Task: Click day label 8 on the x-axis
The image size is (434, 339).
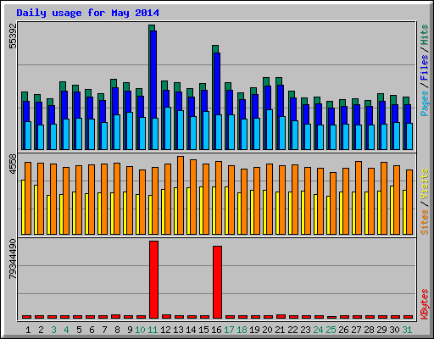Action: click(117, 330)
